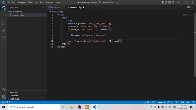Open the Run menu
Viewport: 196px width, 110px height.
(42, 2)
